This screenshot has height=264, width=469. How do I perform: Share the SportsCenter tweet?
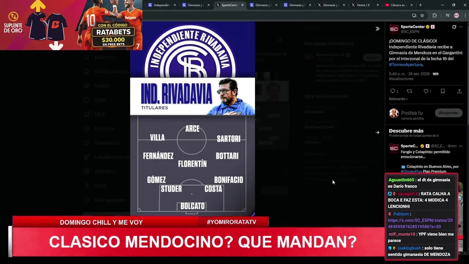click(459, 91)
